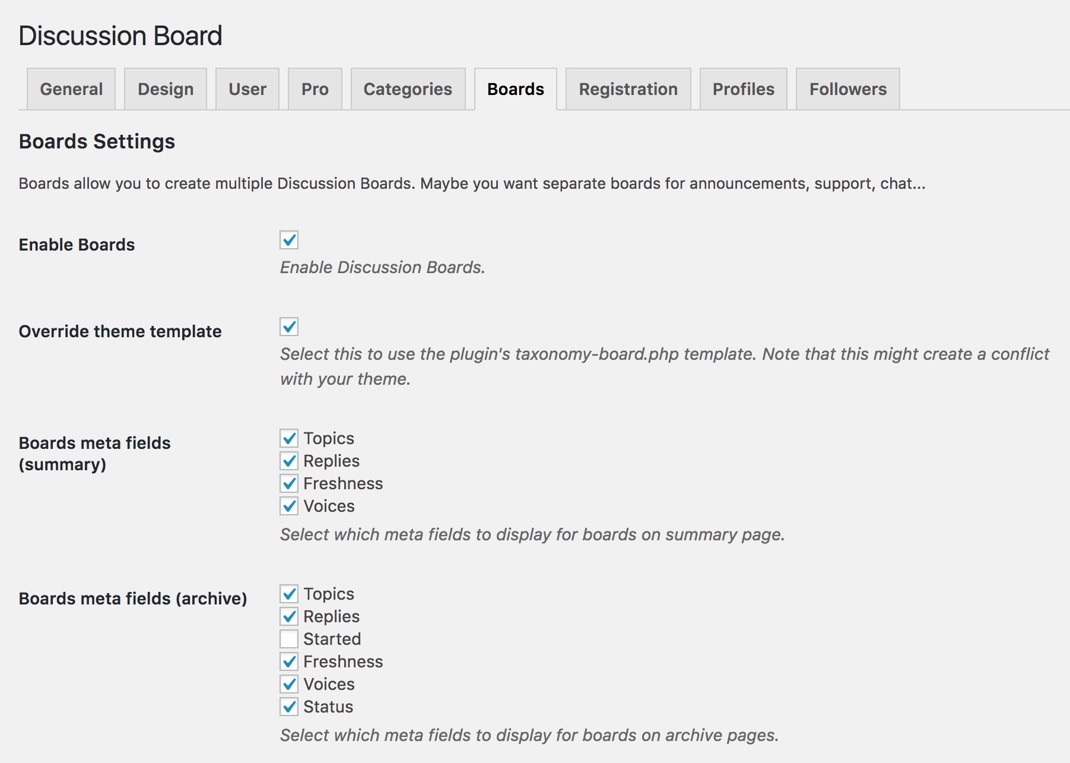
Task: Uncheck Status in archive meta fields
Action: click(289, 707)
